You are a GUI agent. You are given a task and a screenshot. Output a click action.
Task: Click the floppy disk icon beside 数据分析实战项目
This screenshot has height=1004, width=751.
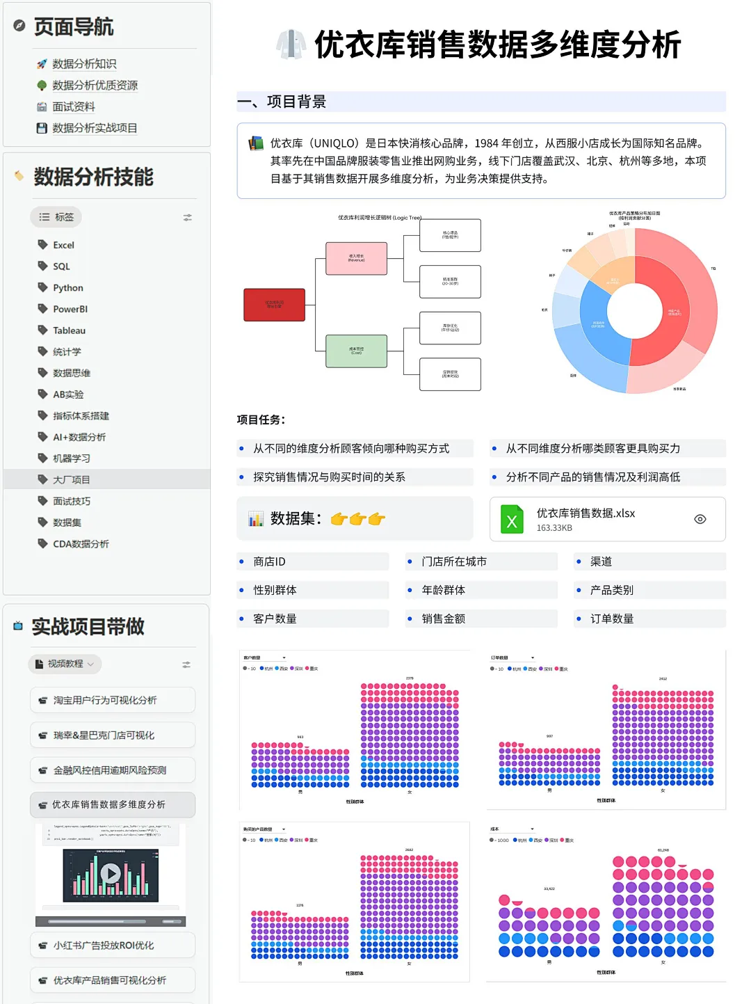[42, 128]
